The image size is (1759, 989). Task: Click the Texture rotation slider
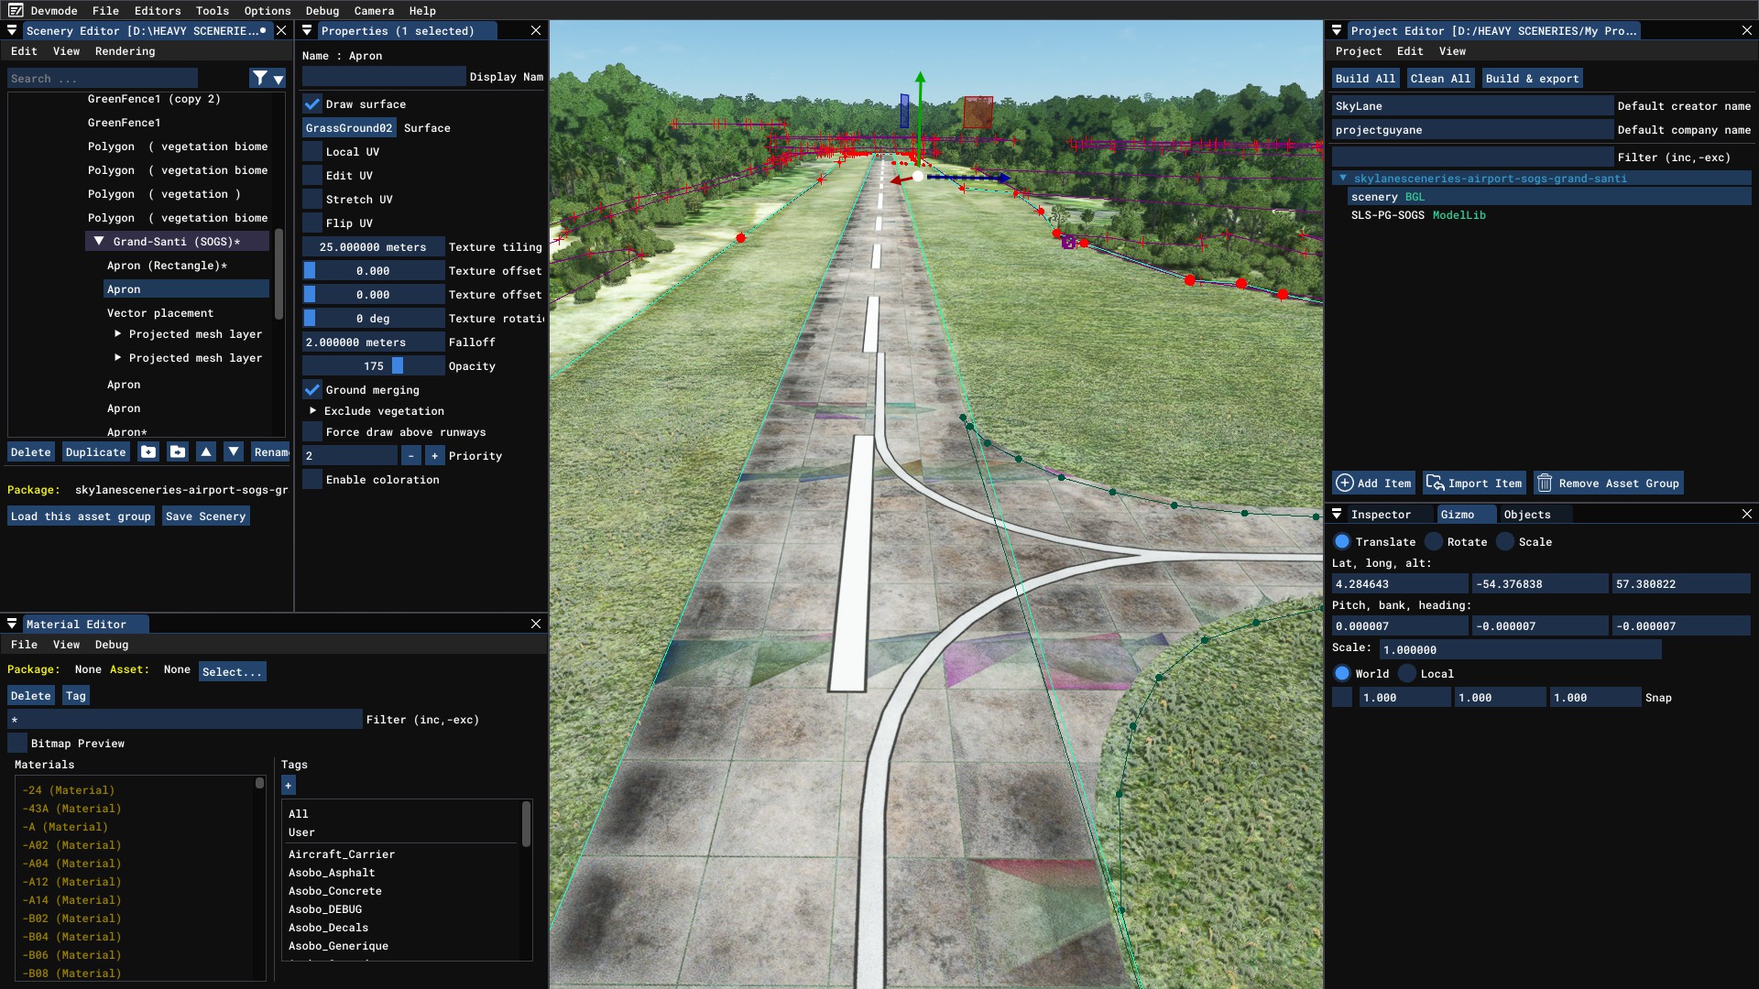374,318
